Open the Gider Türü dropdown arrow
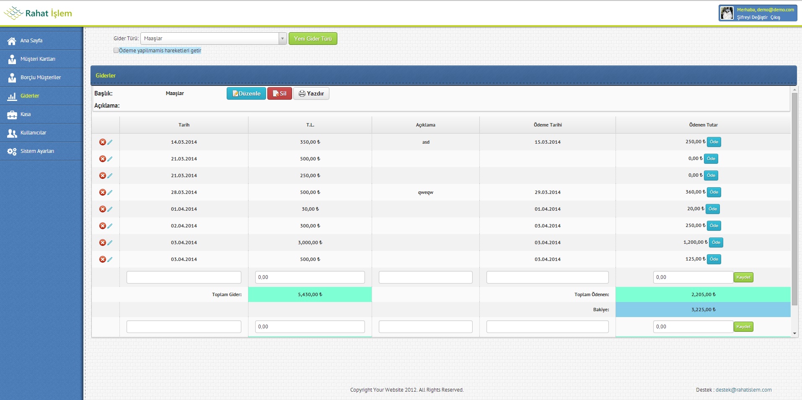 coord(282,39)
